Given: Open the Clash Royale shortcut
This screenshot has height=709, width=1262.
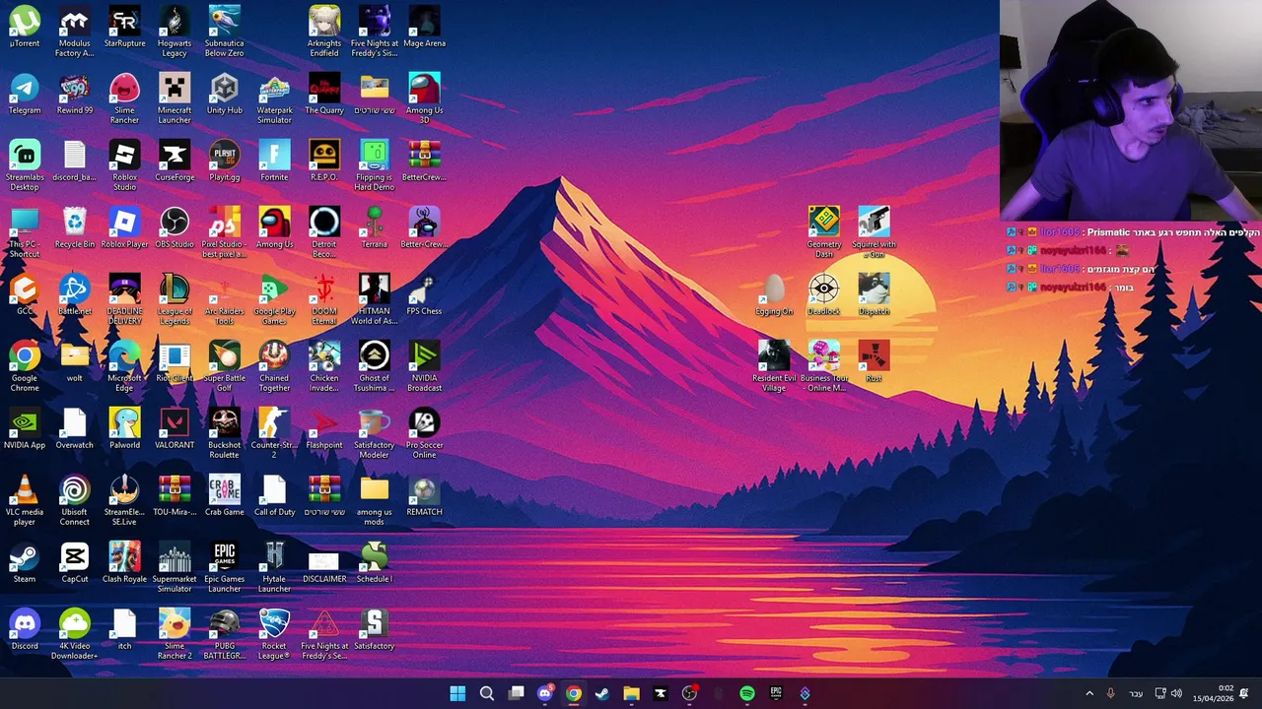Looking at the screenshot, I should (x=124, y=563).
